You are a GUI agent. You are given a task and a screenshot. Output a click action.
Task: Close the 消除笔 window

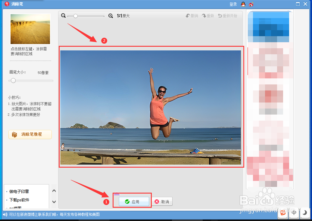(x=305, y=4)
